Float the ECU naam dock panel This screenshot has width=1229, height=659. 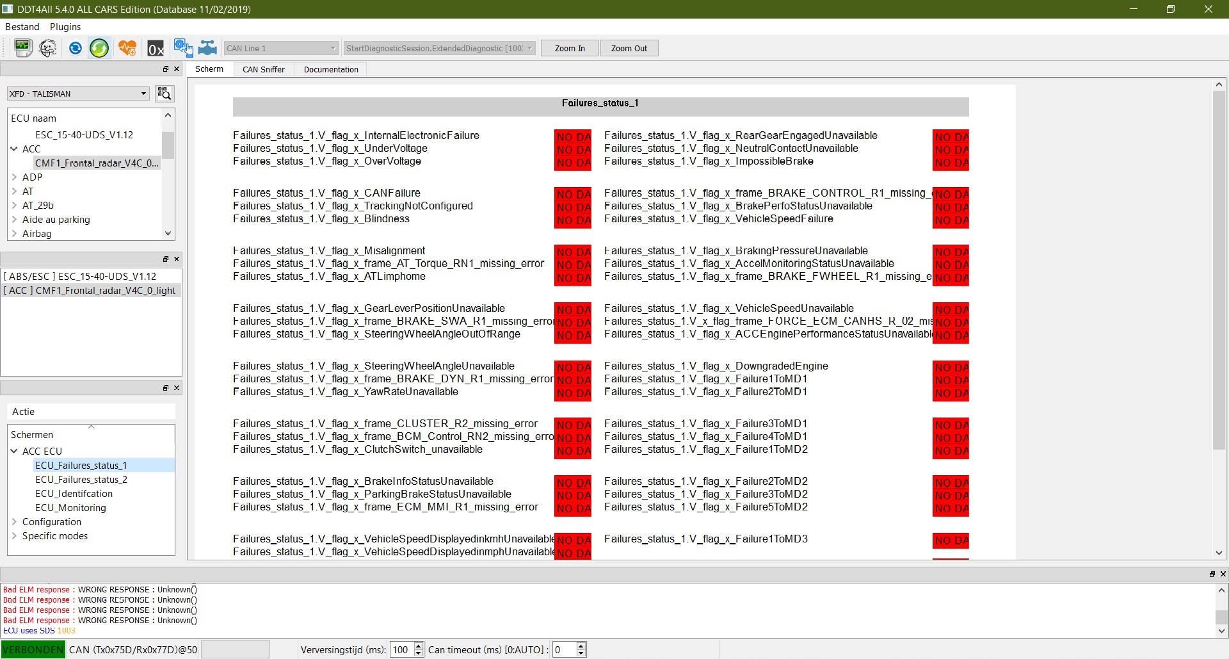click(166, 69)
